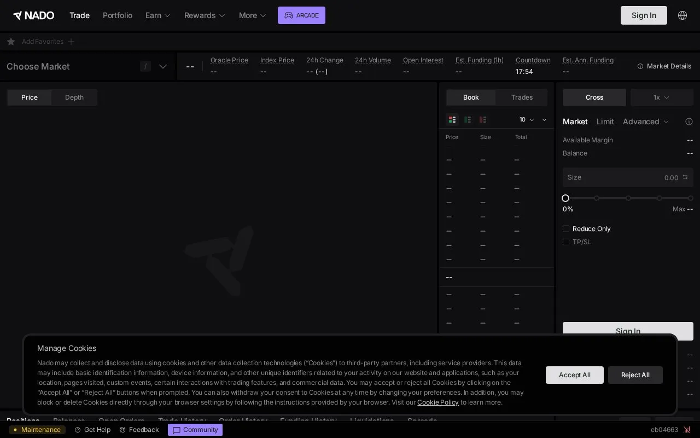Open Feedback in status bar
This screenshot has height=438, width=700.
(139, 430)
